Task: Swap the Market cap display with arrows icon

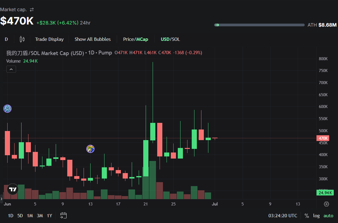Action: click(32, 10)
